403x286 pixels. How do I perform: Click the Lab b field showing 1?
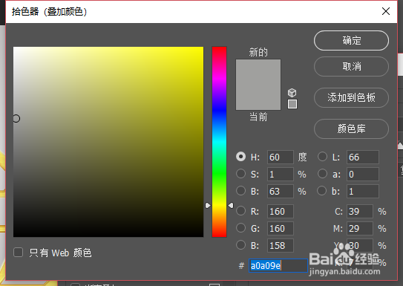tap(363, 192)
